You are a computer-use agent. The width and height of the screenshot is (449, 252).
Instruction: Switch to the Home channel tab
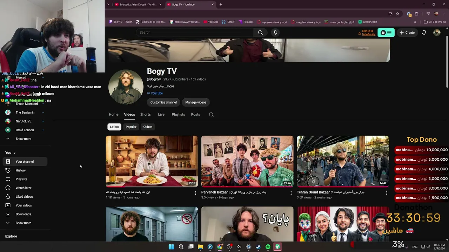(114, 114)
